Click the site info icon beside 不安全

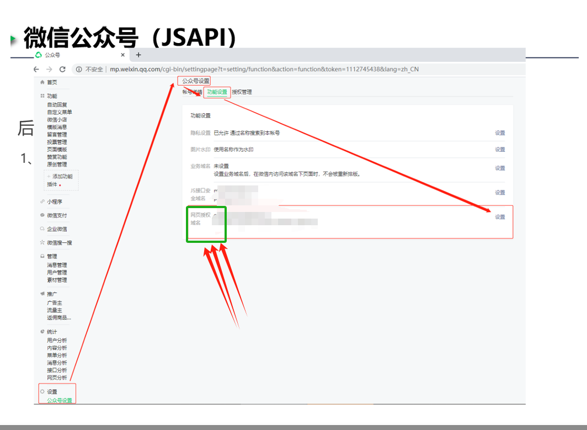pos(79,70)
